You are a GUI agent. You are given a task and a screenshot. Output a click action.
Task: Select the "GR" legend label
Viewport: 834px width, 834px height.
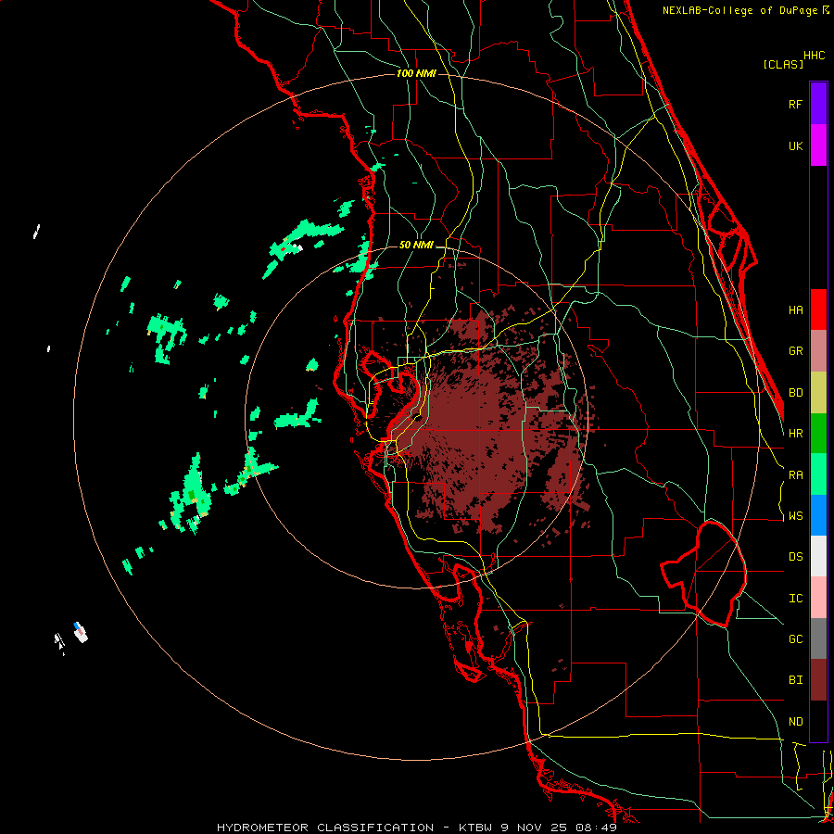795,351
